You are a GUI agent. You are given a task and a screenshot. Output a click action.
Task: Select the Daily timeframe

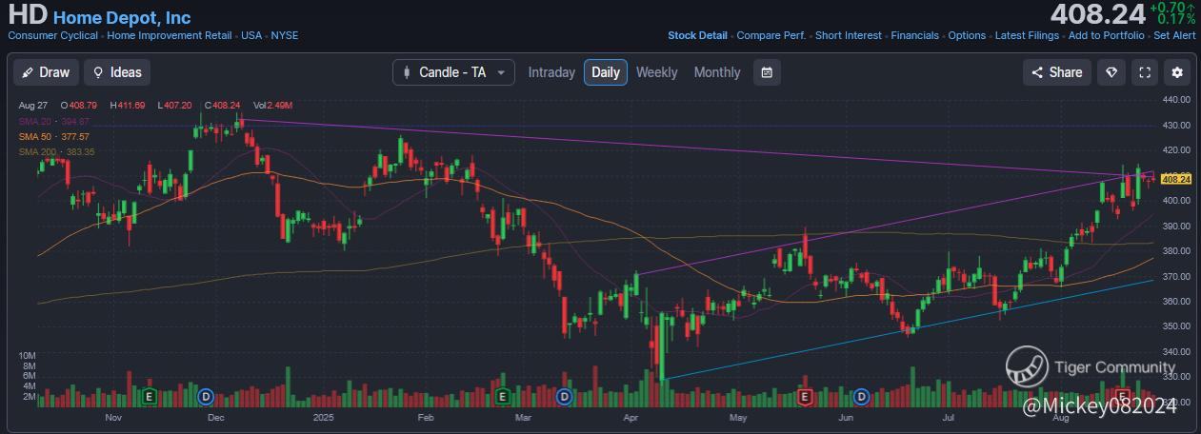[606, 72]
